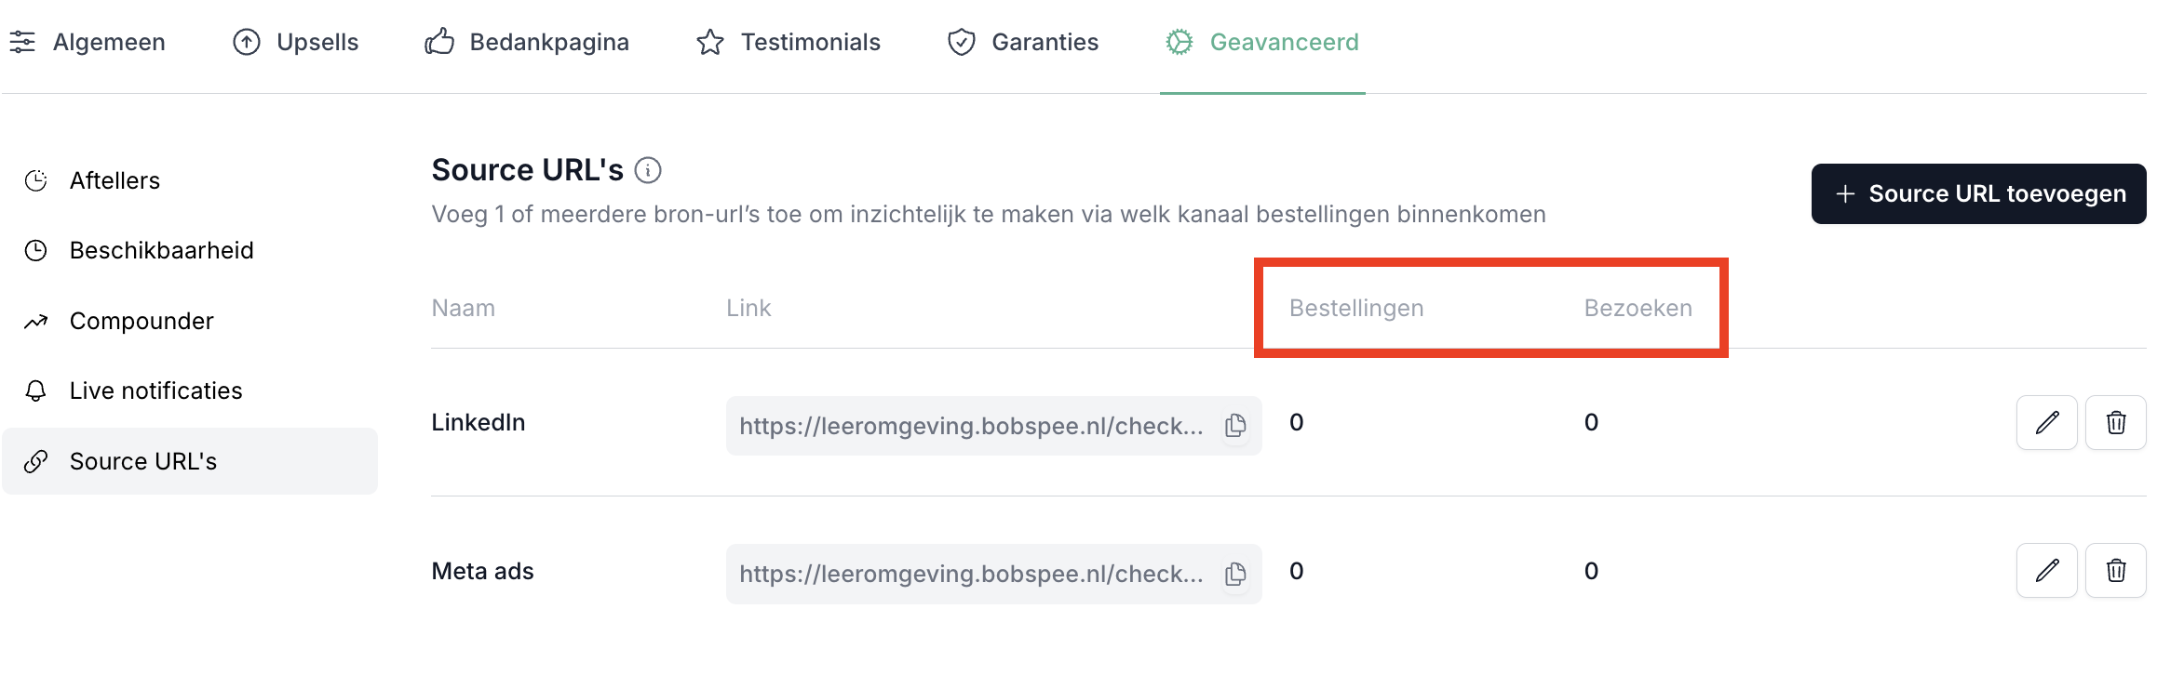Edit the LinkedIn source URL
This screenshot has height=675, width=2184.
[x=2046, y=423]
